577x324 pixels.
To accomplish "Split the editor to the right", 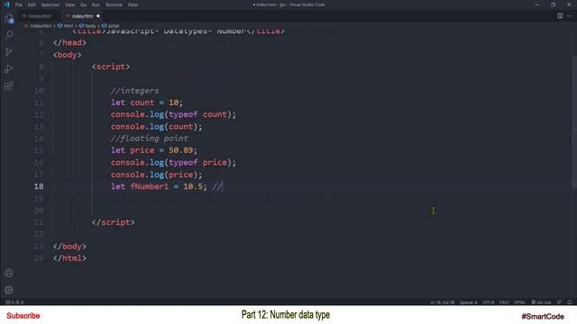I will [x=560, y=16].
